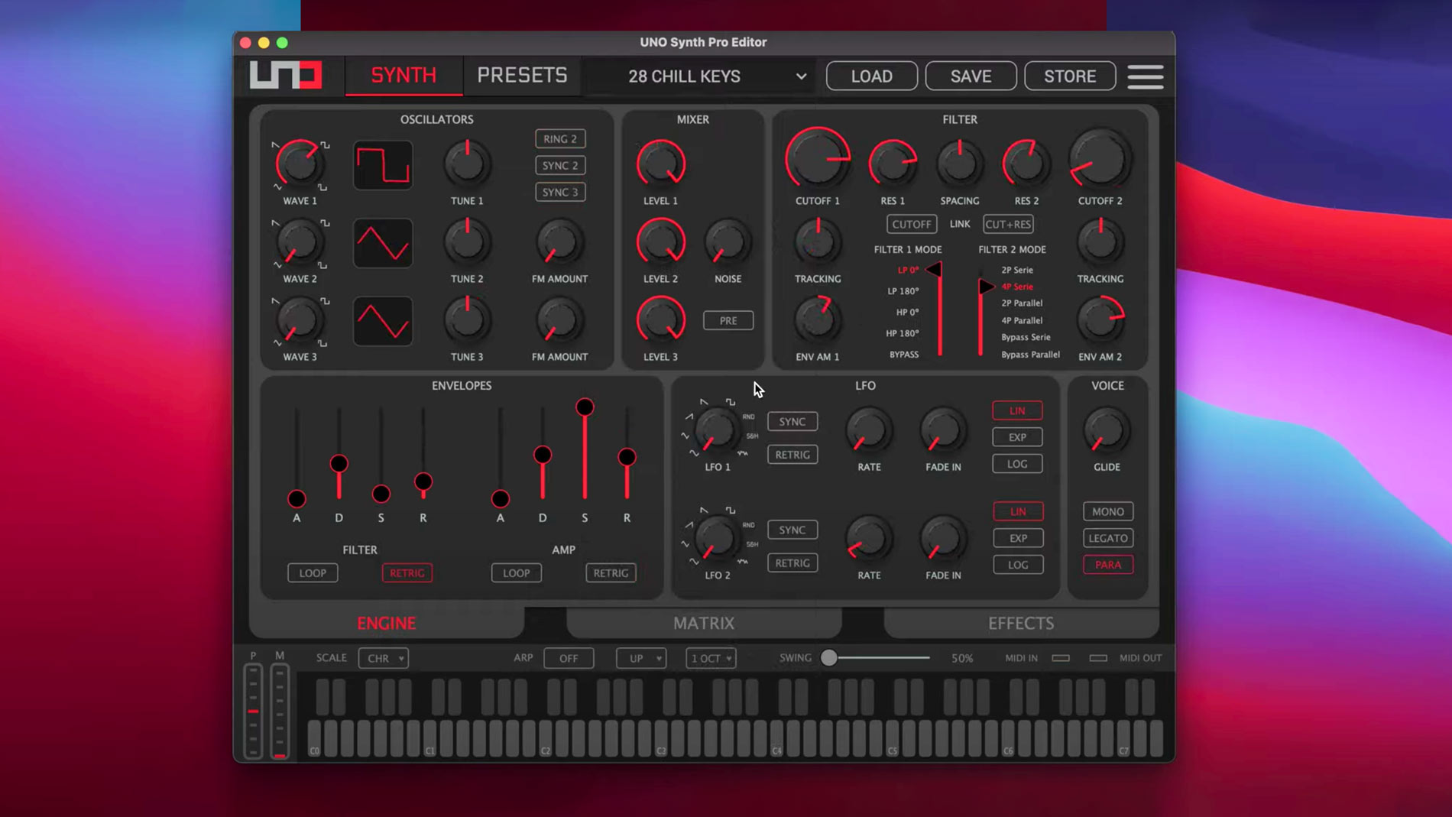This screenshot has width=1452, height=817.
Task: Click the SAVE button
Action: 971,76
